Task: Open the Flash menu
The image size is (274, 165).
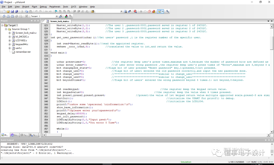Action: click(35, 7)
